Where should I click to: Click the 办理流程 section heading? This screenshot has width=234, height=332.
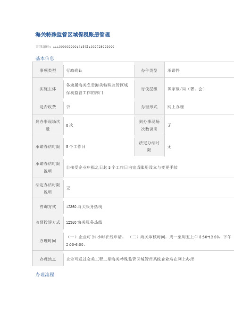45,275
